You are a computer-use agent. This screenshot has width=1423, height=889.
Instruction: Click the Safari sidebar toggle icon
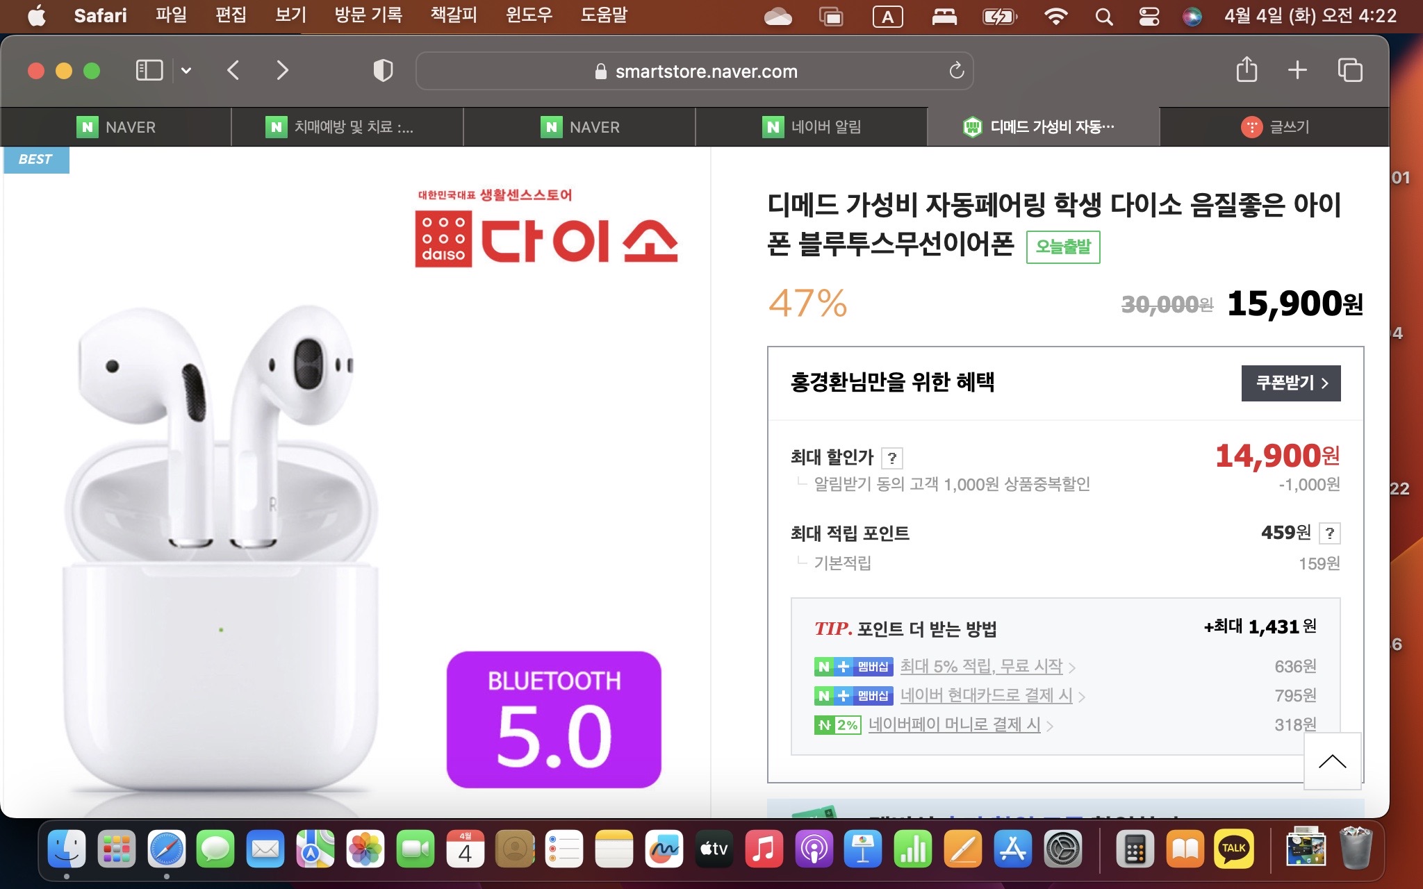149,70
